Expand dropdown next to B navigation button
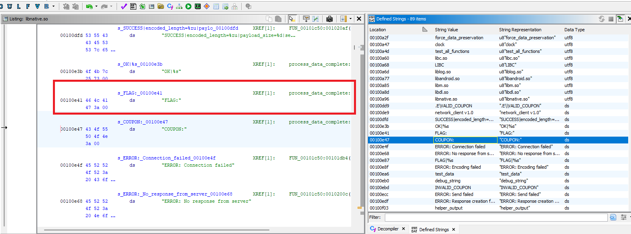 coord(54,6)
